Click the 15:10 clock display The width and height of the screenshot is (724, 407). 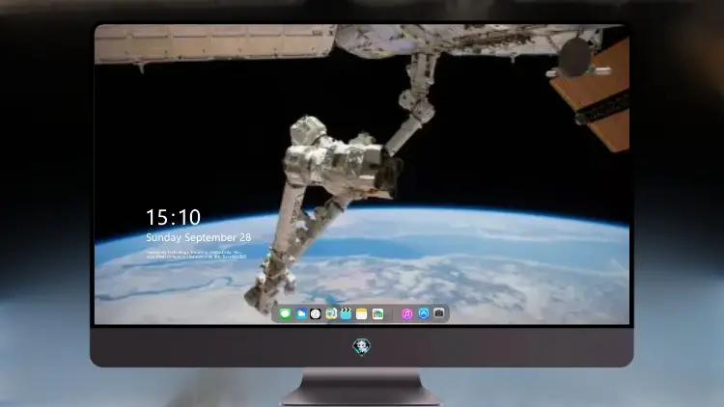(173, 217)
